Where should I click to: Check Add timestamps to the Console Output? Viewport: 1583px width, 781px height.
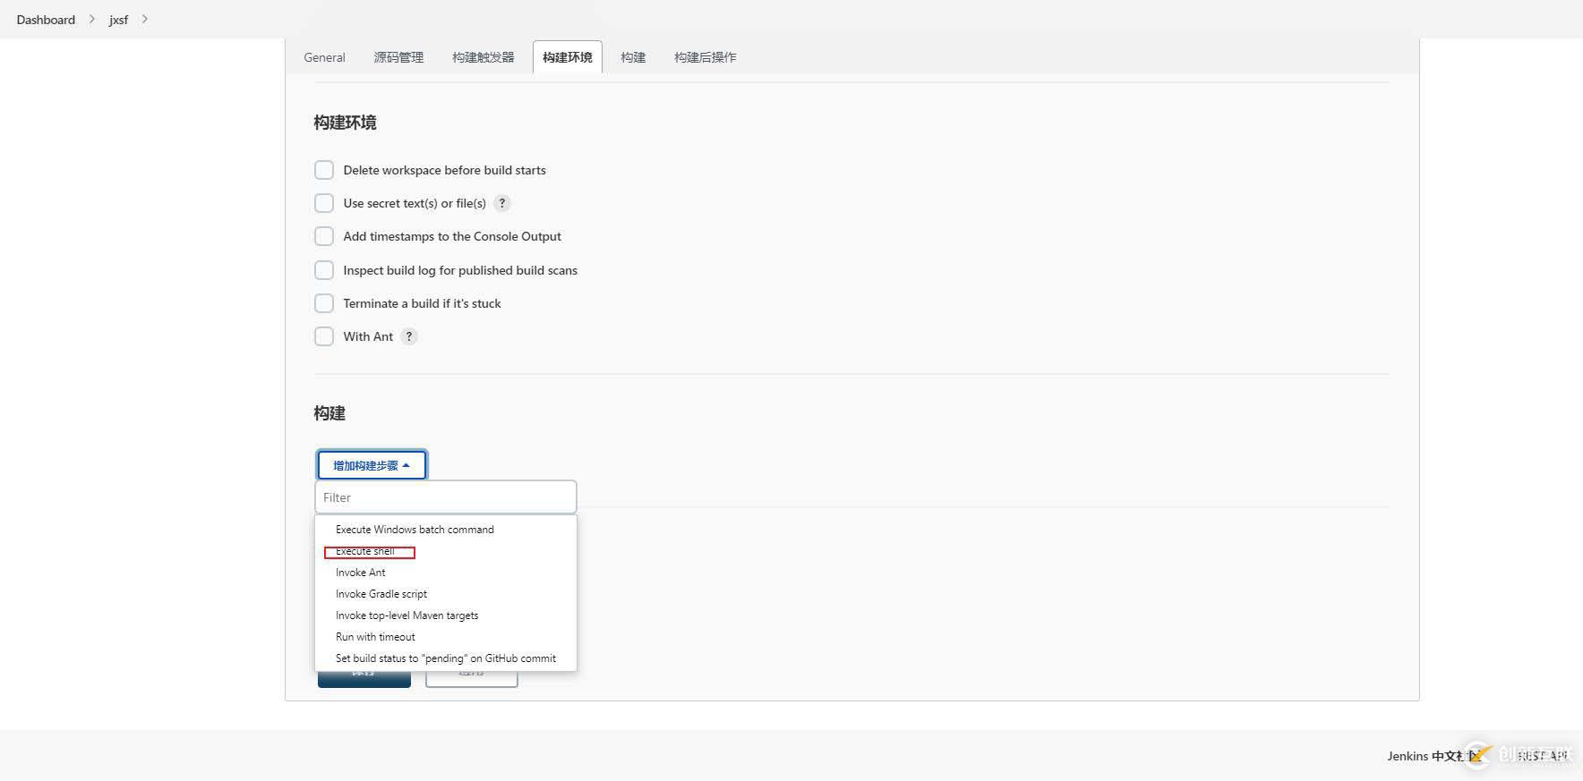324,236
